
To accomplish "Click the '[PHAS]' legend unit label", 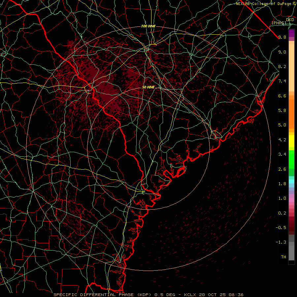I will (279, 23).
